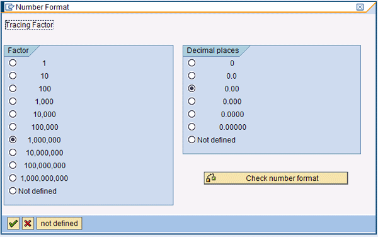Click the Factor group header

(x=18, y=50)
